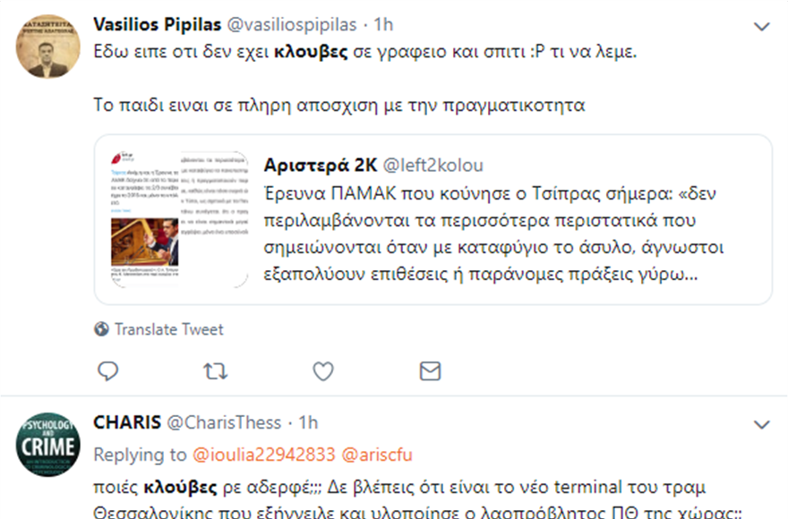Reply to Vasilios Pipilas tweet
The image size is (788, 519).
coord(107,370)
